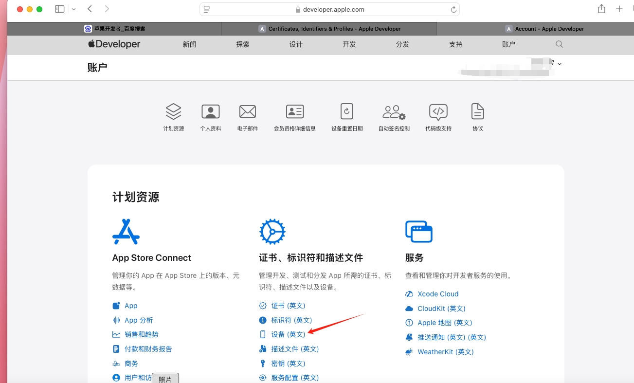Open the 新闻 menu item

(x=190, y=44)
